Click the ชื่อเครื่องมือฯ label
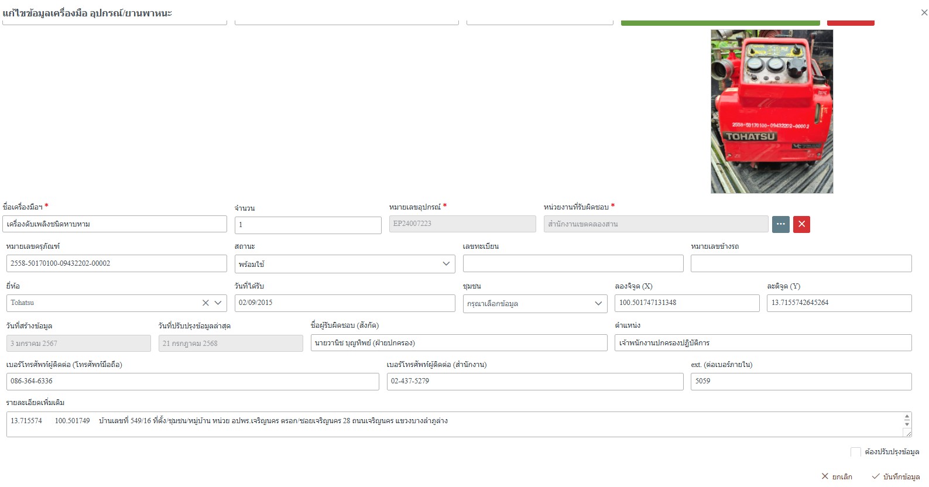This screenshot has width=929, height=487. pyautogui.click(x=22, y=207)
